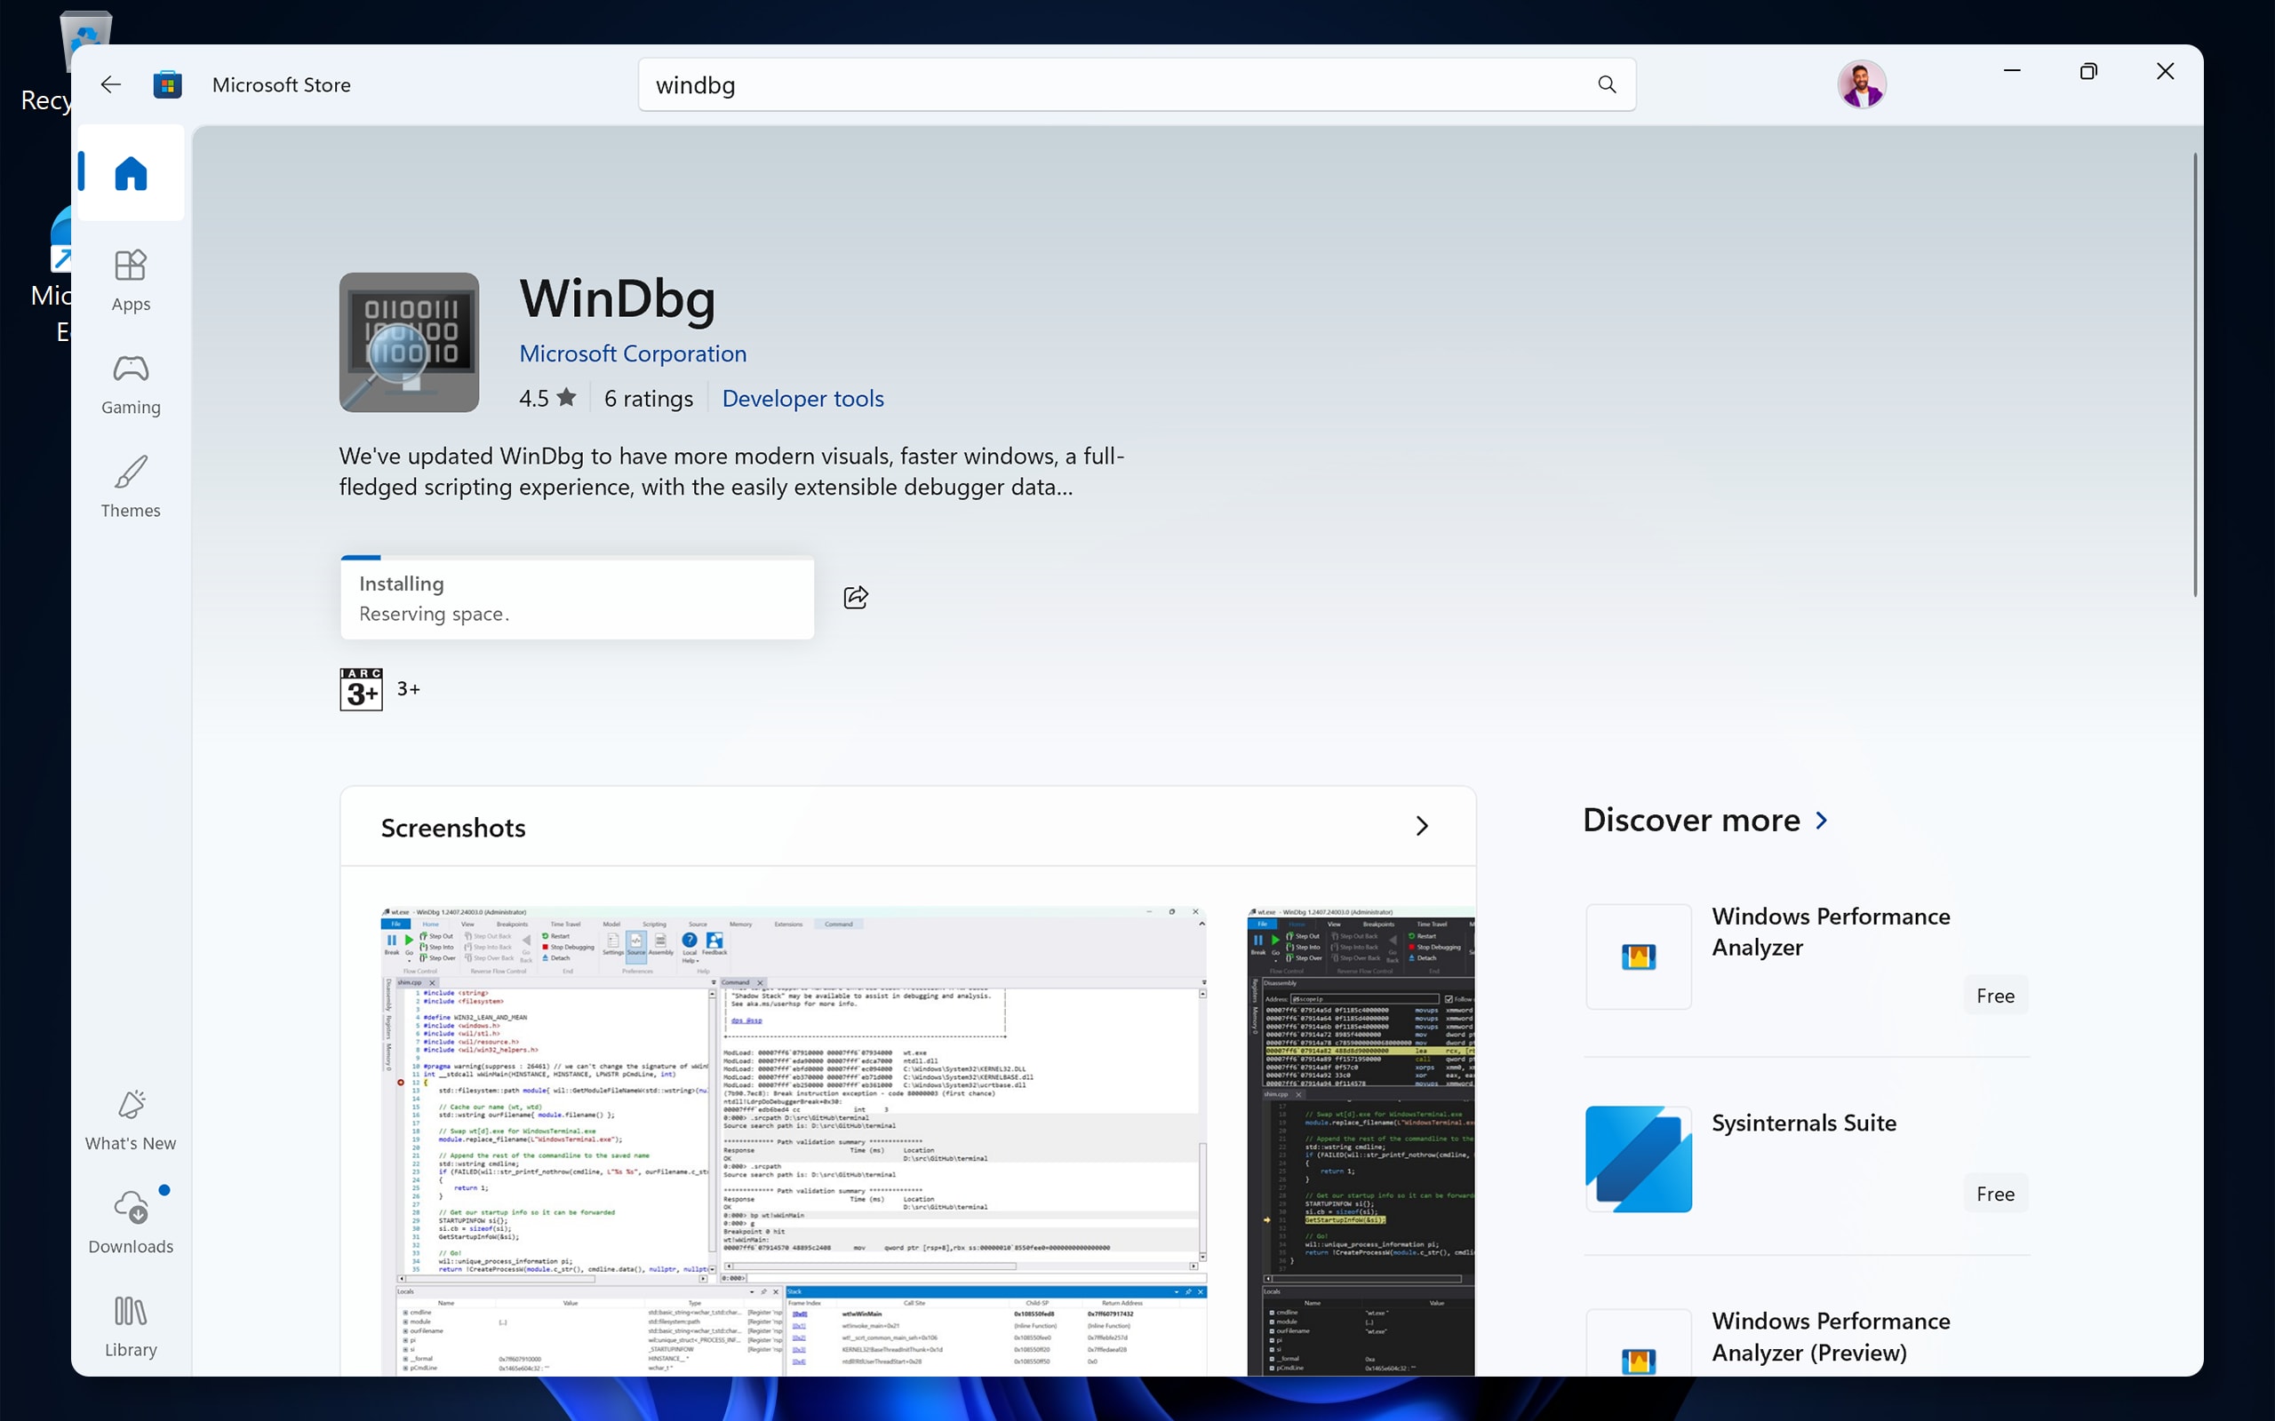Click the Sysinternals Suite icon
2275x1421 pixels.
tap(1639, 1159)
